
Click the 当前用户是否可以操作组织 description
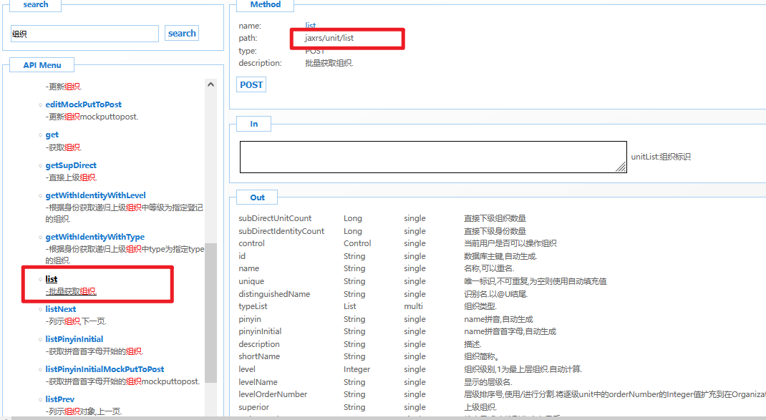click(x=510, y=243)
